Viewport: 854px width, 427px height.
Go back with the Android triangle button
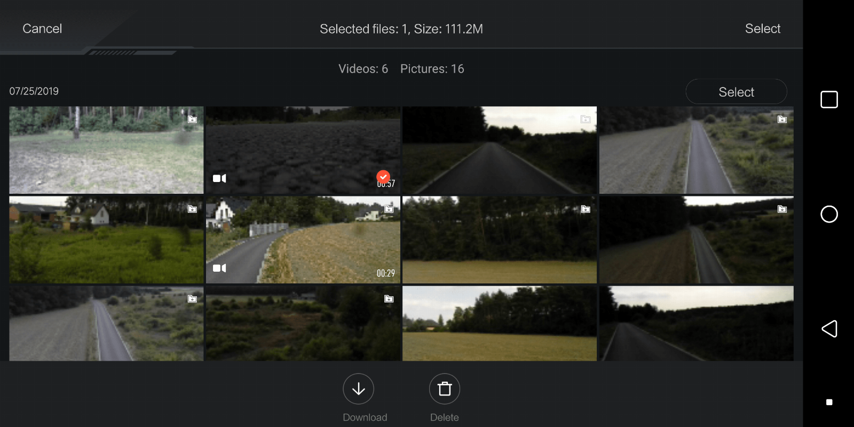coord(829,329)
